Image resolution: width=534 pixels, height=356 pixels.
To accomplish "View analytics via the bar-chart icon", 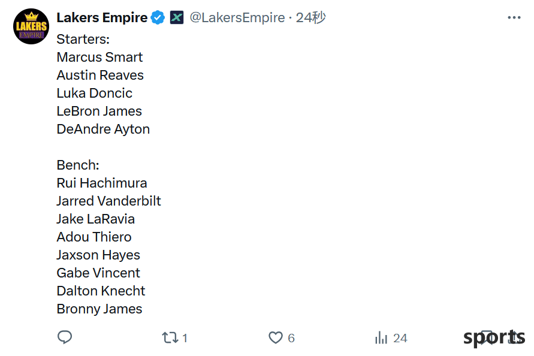I will 381,337.
